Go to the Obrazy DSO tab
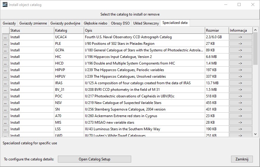This screenshot has width=260, height=167. [120, 23]
